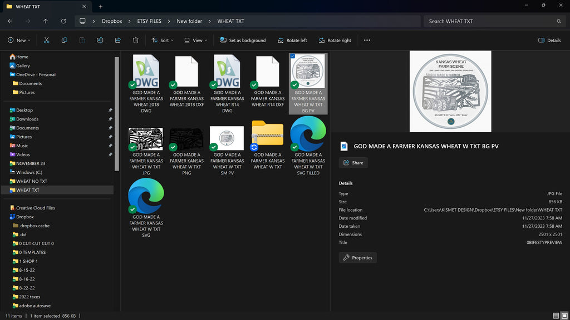Click the Rotate left button
Image resolution: width=570 pixels, height=320 pixels.
point(292,40)
